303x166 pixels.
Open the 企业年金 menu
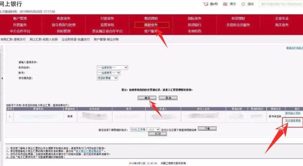click(282, 19)
